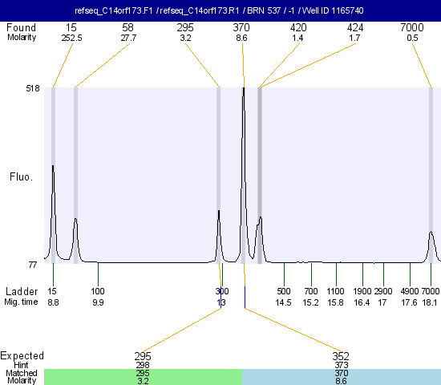Click the Found 295 peak label
This screenshot has width=441, height=385.
point(185,28)
